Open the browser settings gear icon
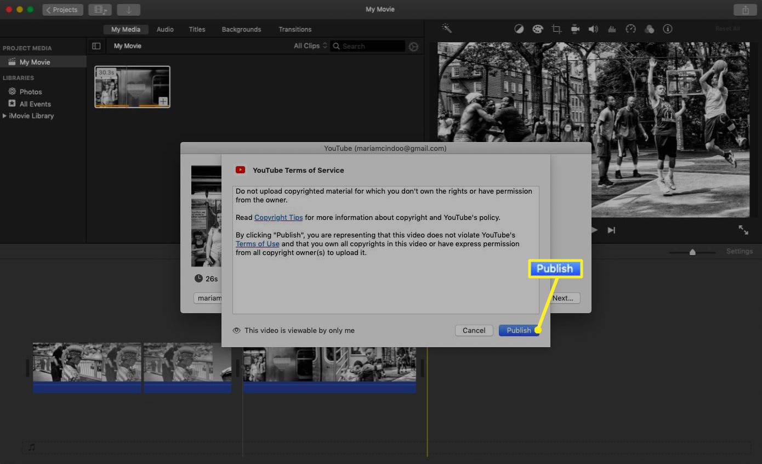762x464 pixels. tap(414, 47)
